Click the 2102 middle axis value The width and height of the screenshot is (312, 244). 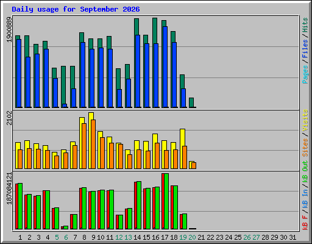coord(9,118)
